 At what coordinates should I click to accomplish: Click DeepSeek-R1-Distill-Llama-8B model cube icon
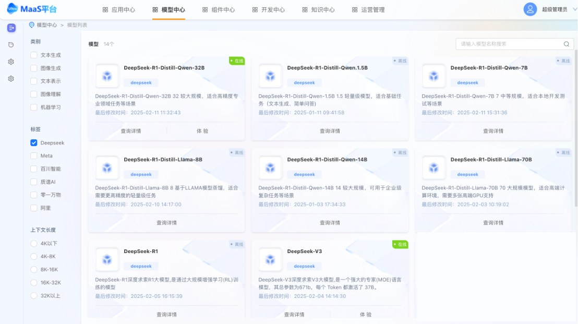tap(107, 167)
